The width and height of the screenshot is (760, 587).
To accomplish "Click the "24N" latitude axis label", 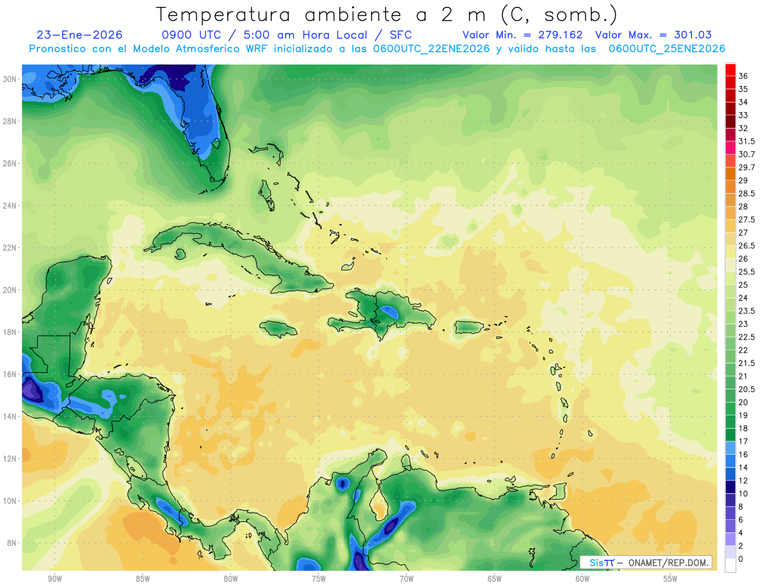I will tap(9, 206).
